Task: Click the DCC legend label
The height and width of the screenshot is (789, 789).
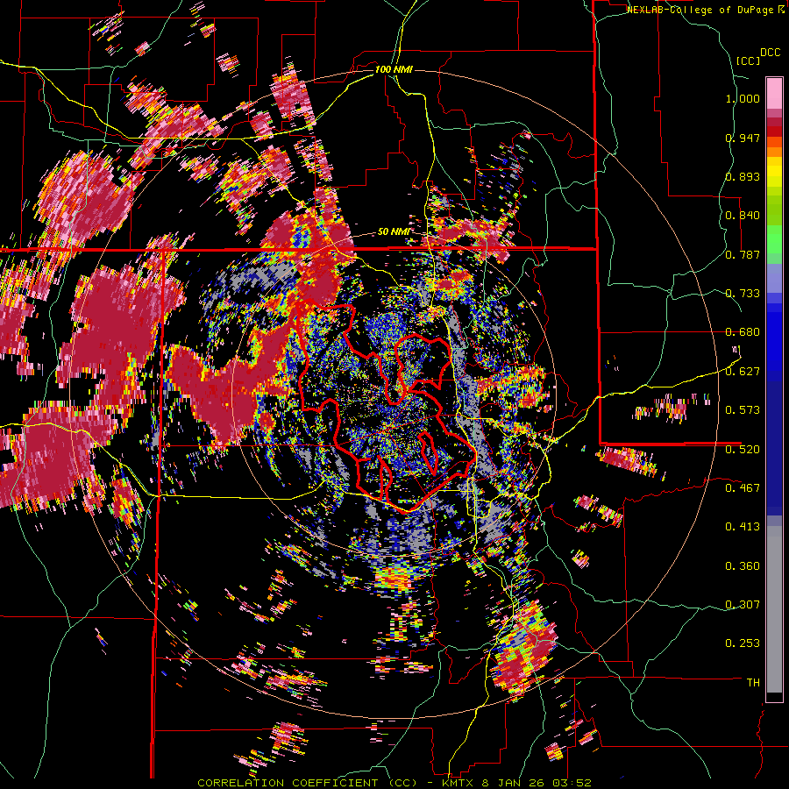Action: 770,53
